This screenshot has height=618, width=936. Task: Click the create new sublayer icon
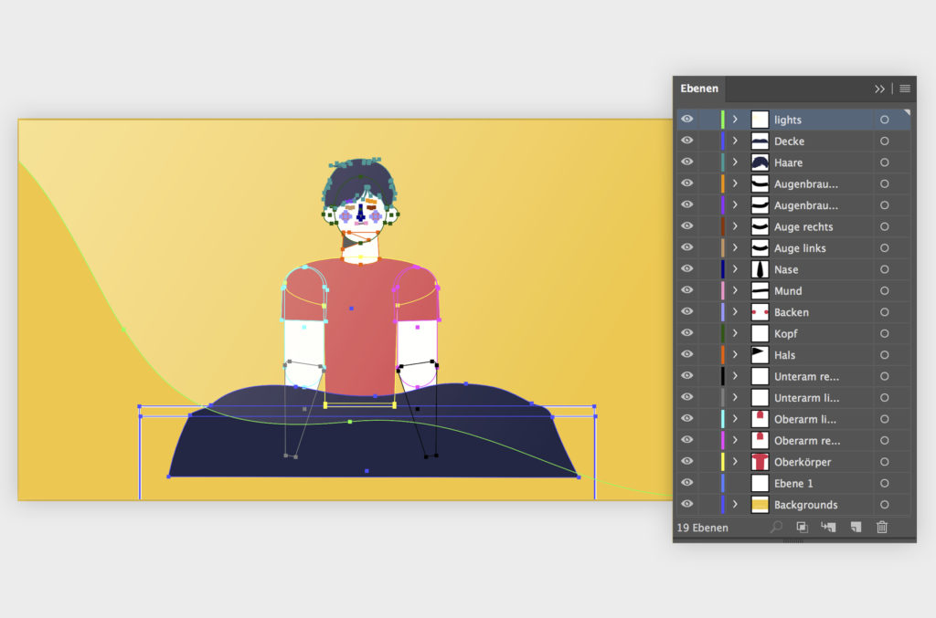coord(829,527)
